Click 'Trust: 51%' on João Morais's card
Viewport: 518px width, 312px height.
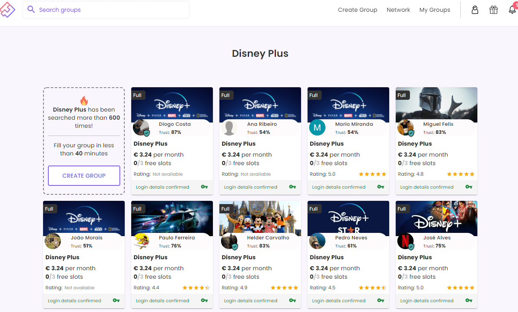click(82, 246)
